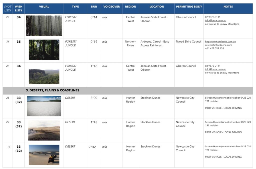Click Screen Hunter note in shot 30 row
256x169 pixels.
tap(228, 148)
